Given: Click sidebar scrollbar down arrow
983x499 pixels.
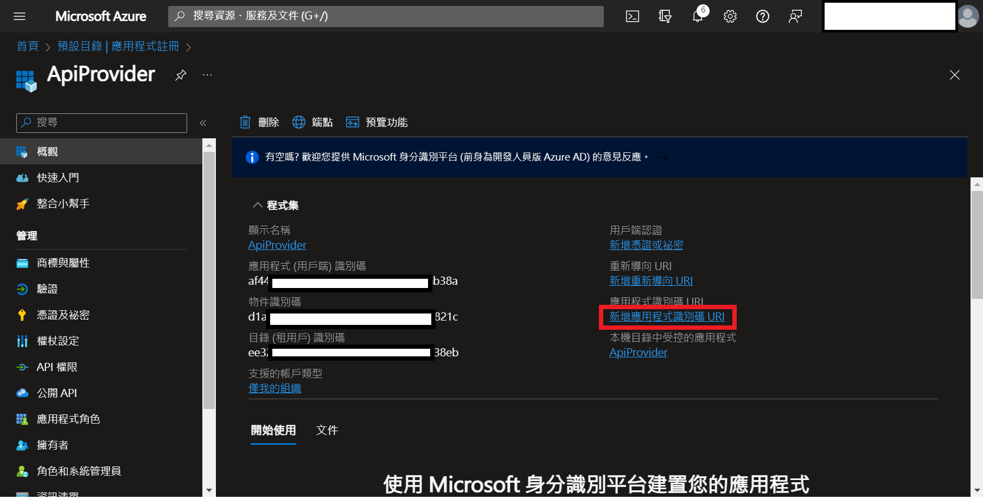Looking at the screenshot, I should click(x=209, y=490).
